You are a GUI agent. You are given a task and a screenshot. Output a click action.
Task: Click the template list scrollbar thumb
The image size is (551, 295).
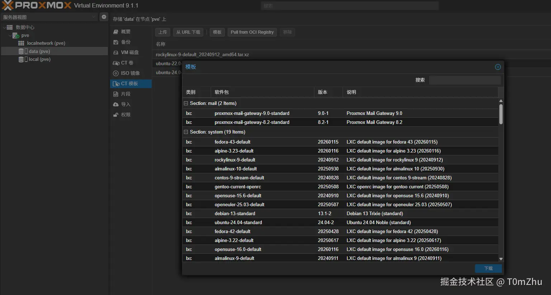tap(501, 114)
